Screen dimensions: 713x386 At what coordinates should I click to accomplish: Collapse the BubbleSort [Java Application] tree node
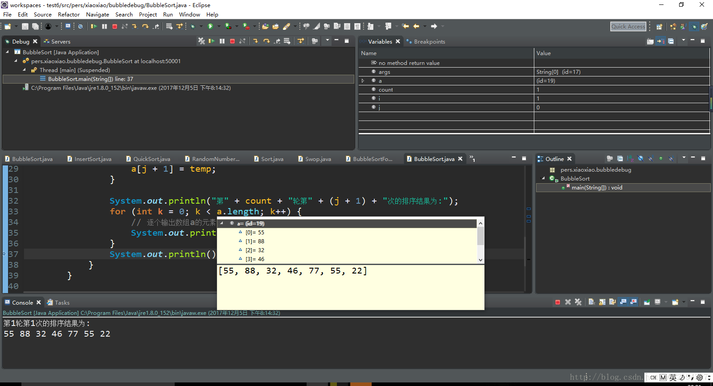(x=7, y=52)
